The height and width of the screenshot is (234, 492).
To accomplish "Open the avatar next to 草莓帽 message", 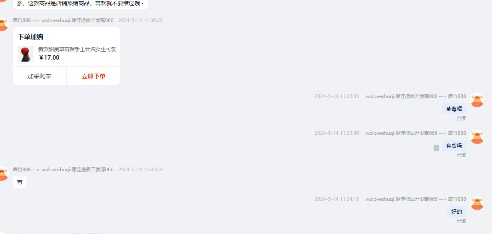I will (477, 100).
